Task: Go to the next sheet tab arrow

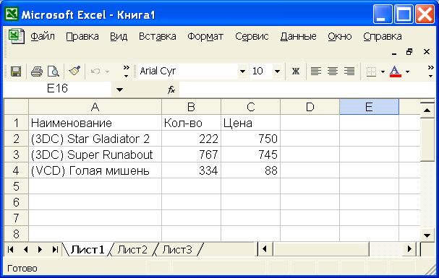Action: click(x=40, y=249)
